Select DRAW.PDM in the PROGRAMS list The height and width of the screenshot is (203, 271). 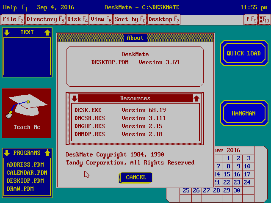click(20, 189)
